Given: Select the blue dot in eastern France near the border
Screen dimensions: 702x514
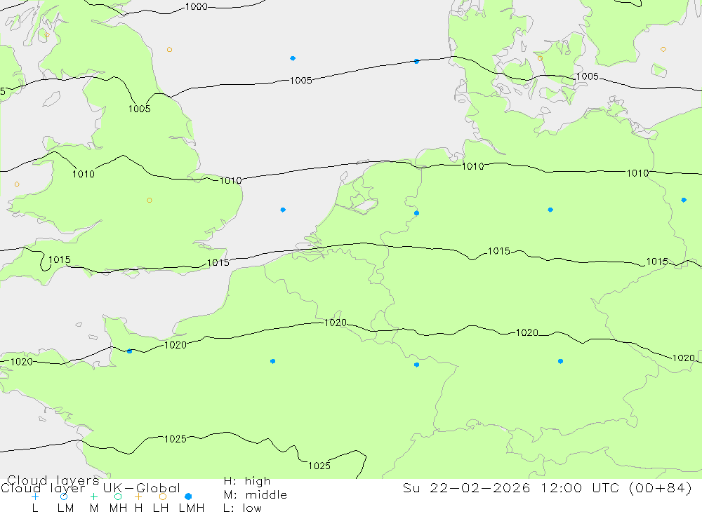Looking at the screenshot, I should pyautogui.click(x=417, y=365).
